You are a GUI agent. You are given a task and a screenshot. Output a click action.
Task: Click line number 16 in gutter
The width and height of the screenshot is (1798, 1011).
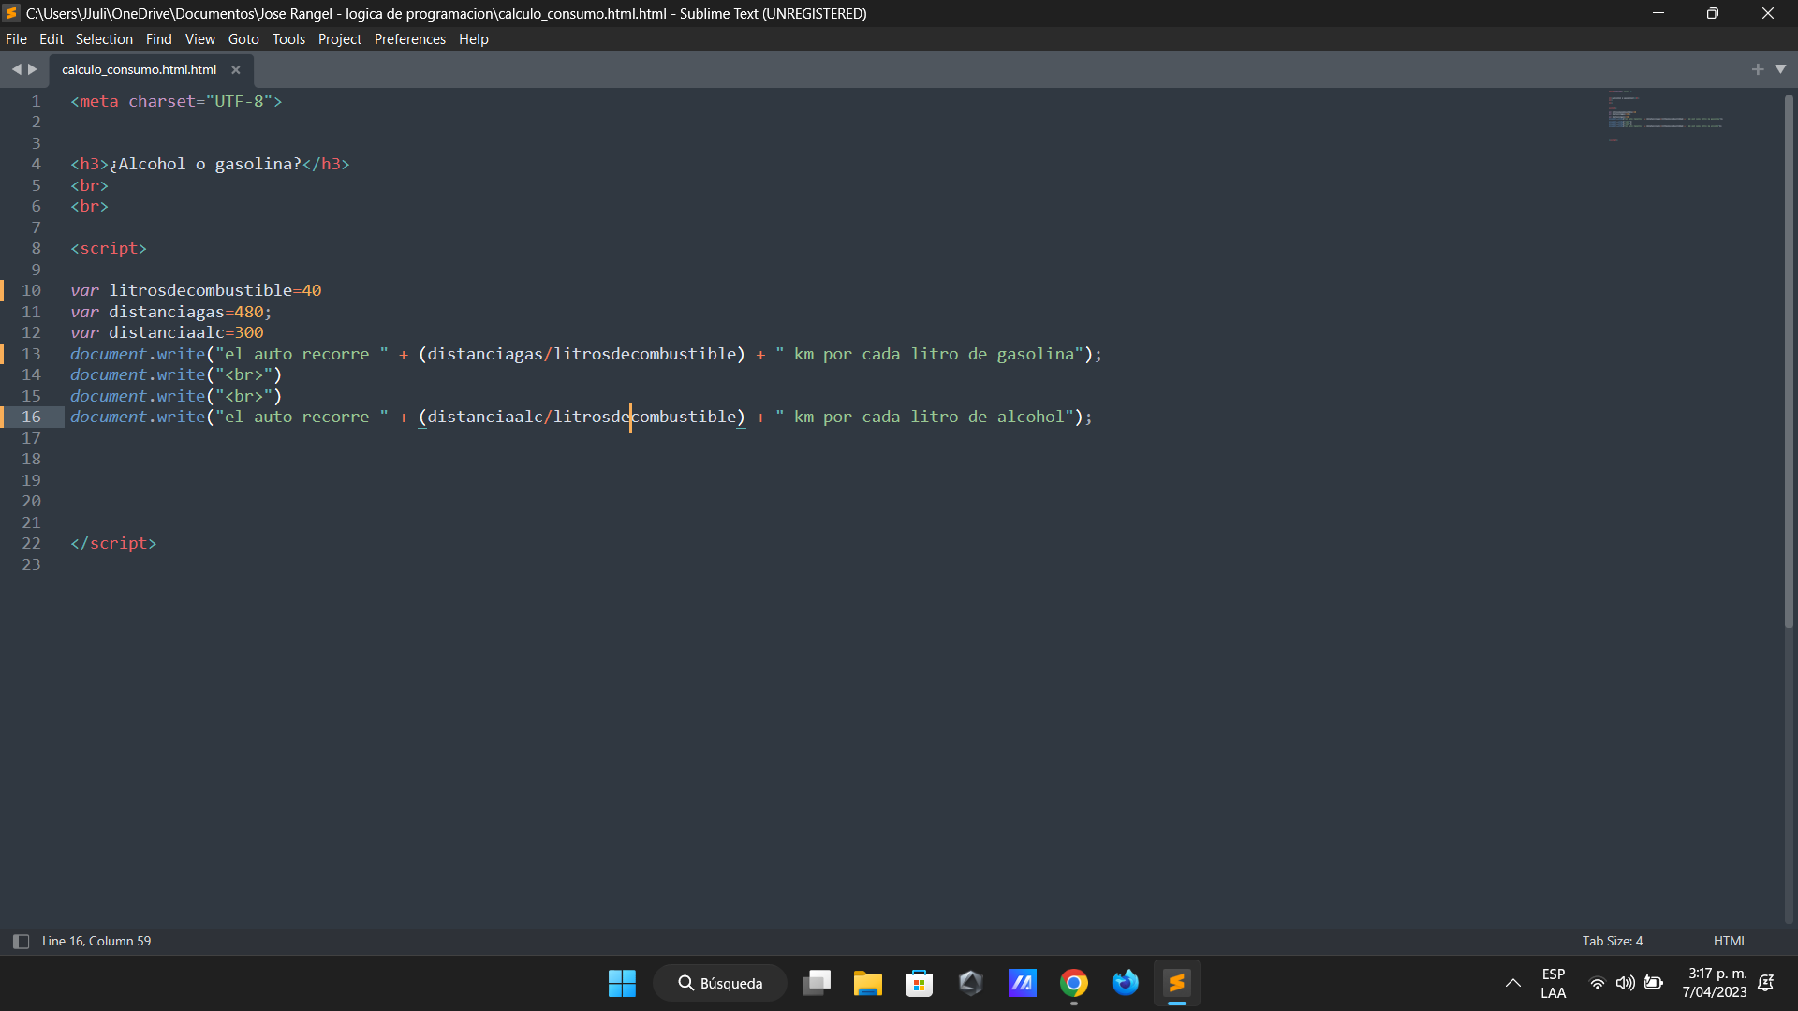tap(31, 417)
